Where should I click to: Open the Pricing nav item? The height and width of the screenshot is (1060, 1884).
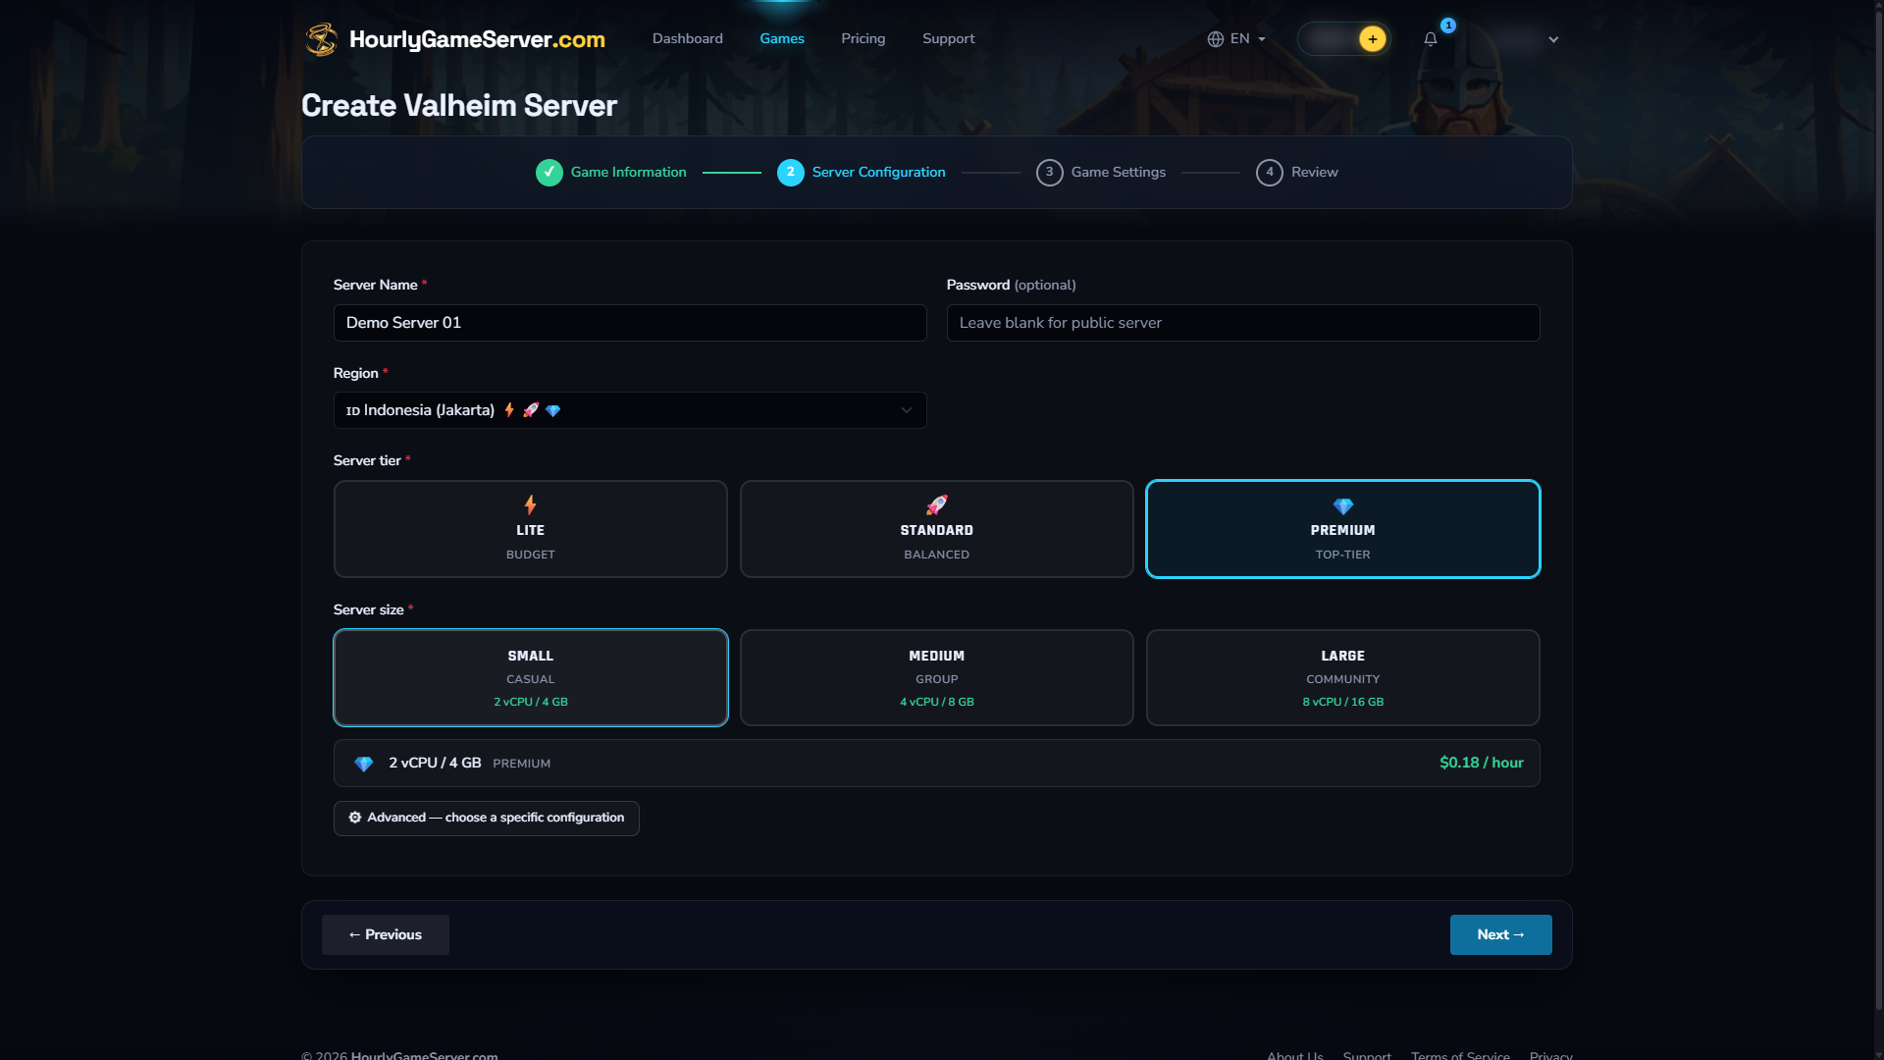863,39
